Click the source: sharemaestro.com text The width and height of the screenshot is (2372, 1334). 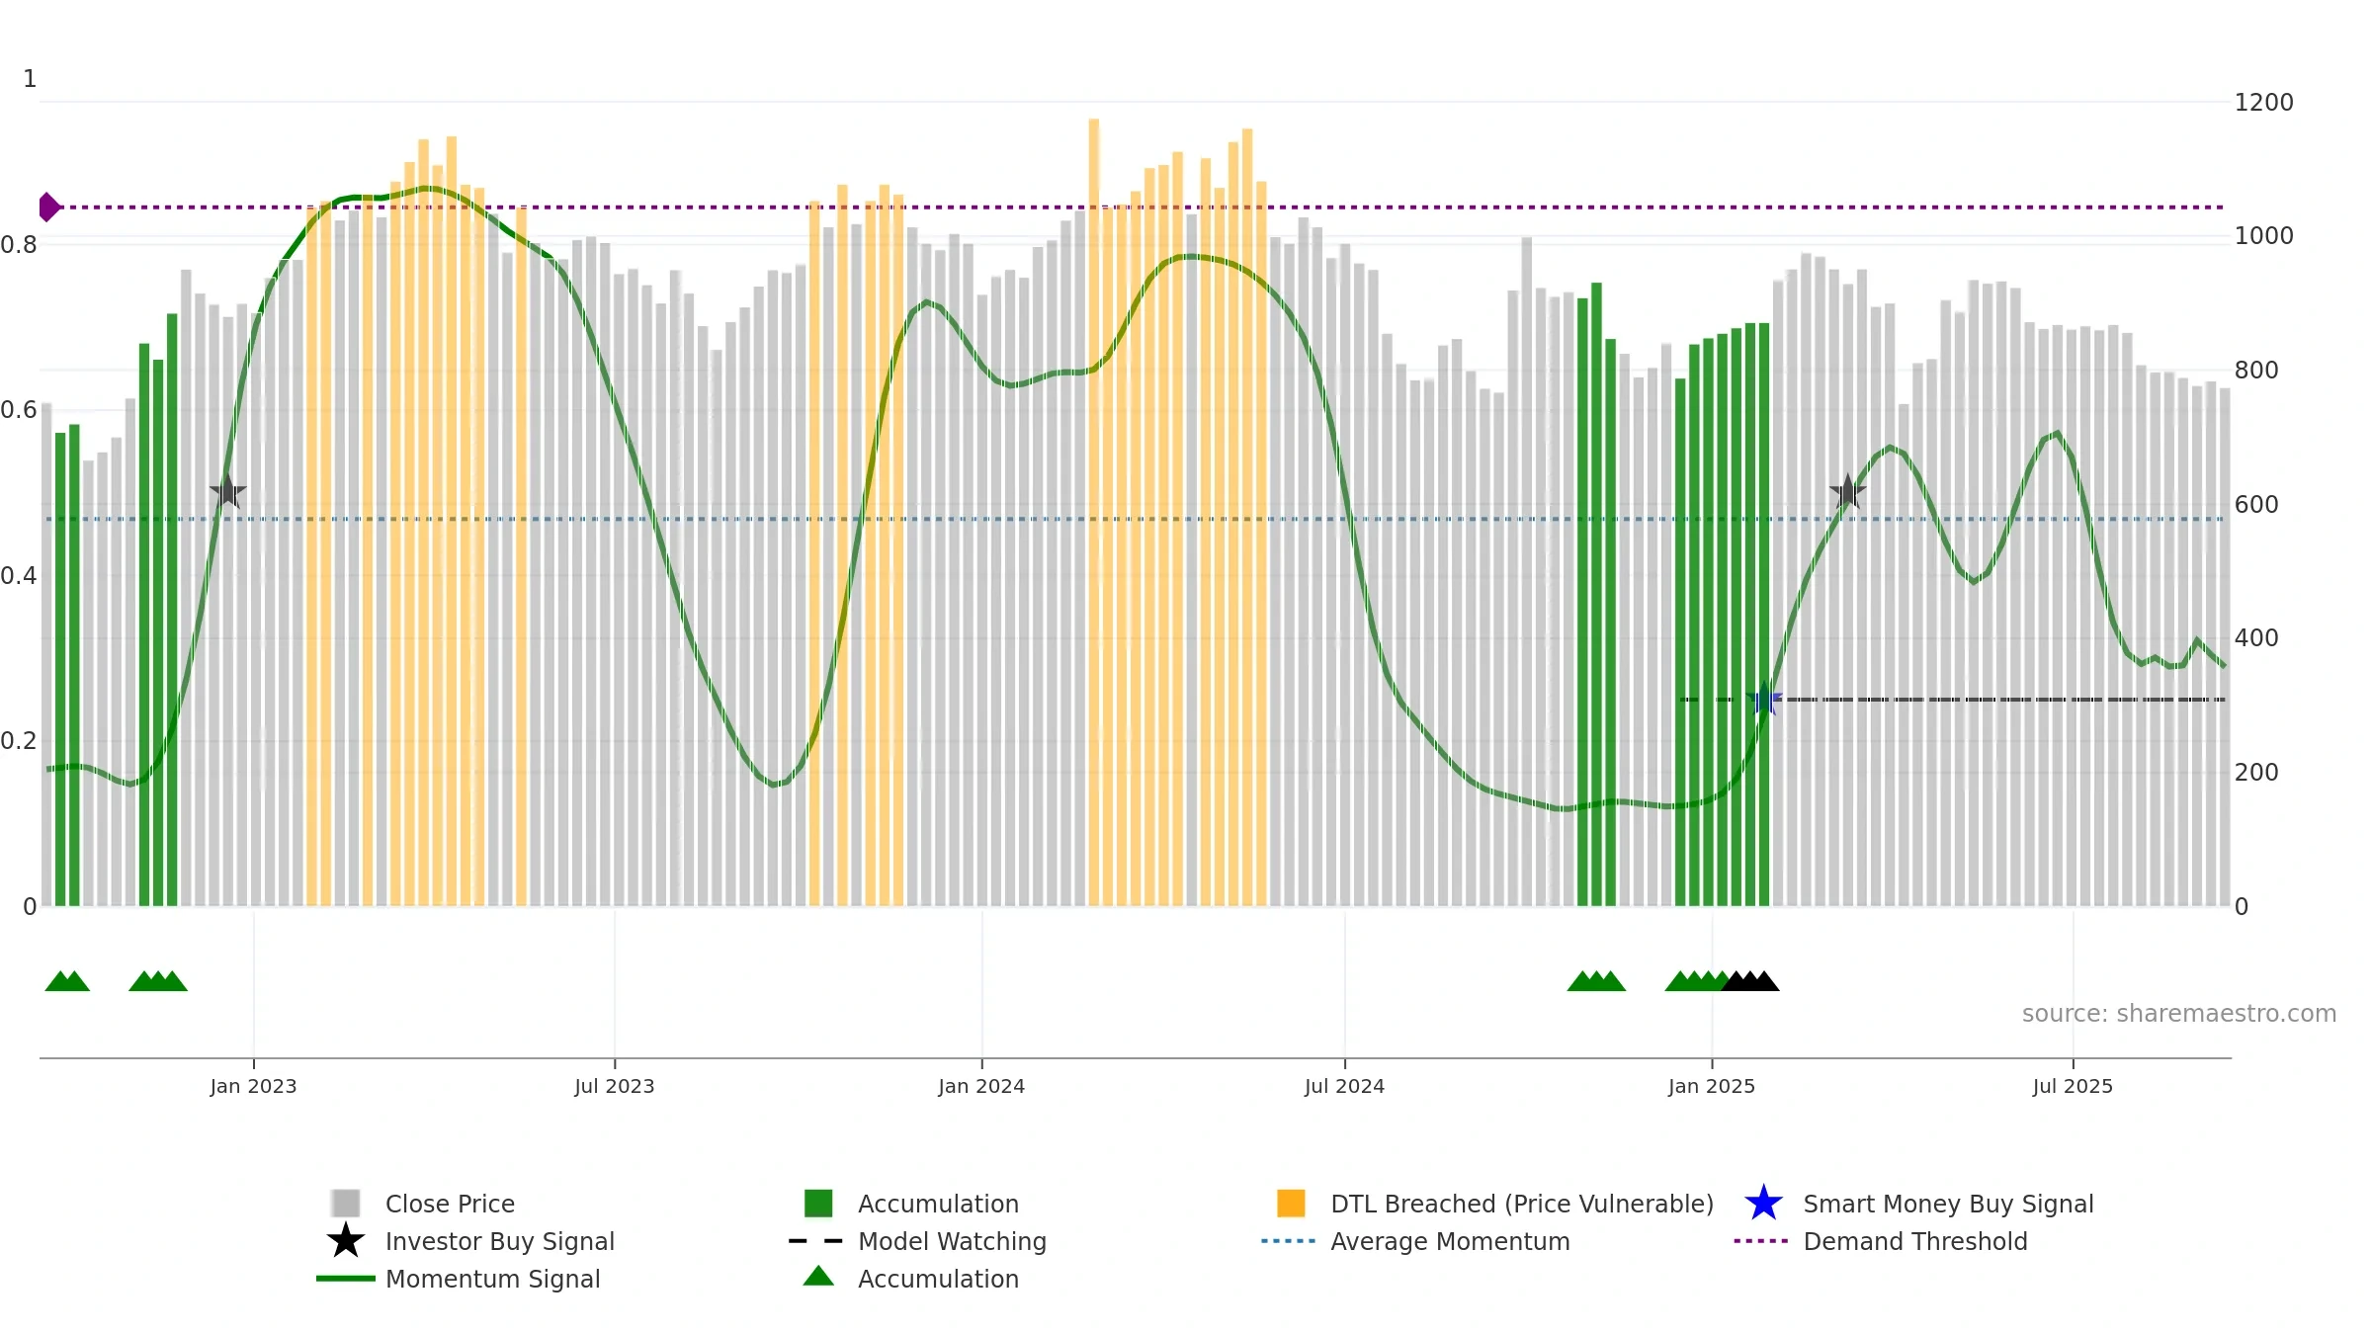coord(2179,1014)
